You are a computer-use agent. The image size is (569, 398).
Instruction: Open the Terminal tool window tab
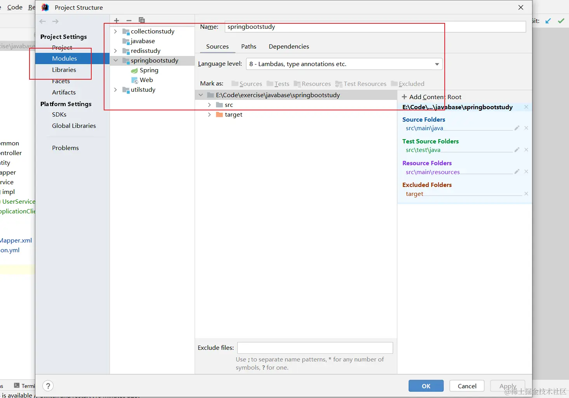25,386
